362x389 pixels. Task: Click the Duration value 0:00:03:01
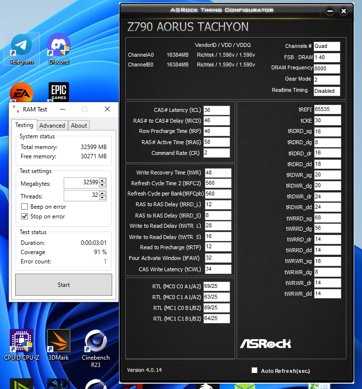[x=94, y=243]
